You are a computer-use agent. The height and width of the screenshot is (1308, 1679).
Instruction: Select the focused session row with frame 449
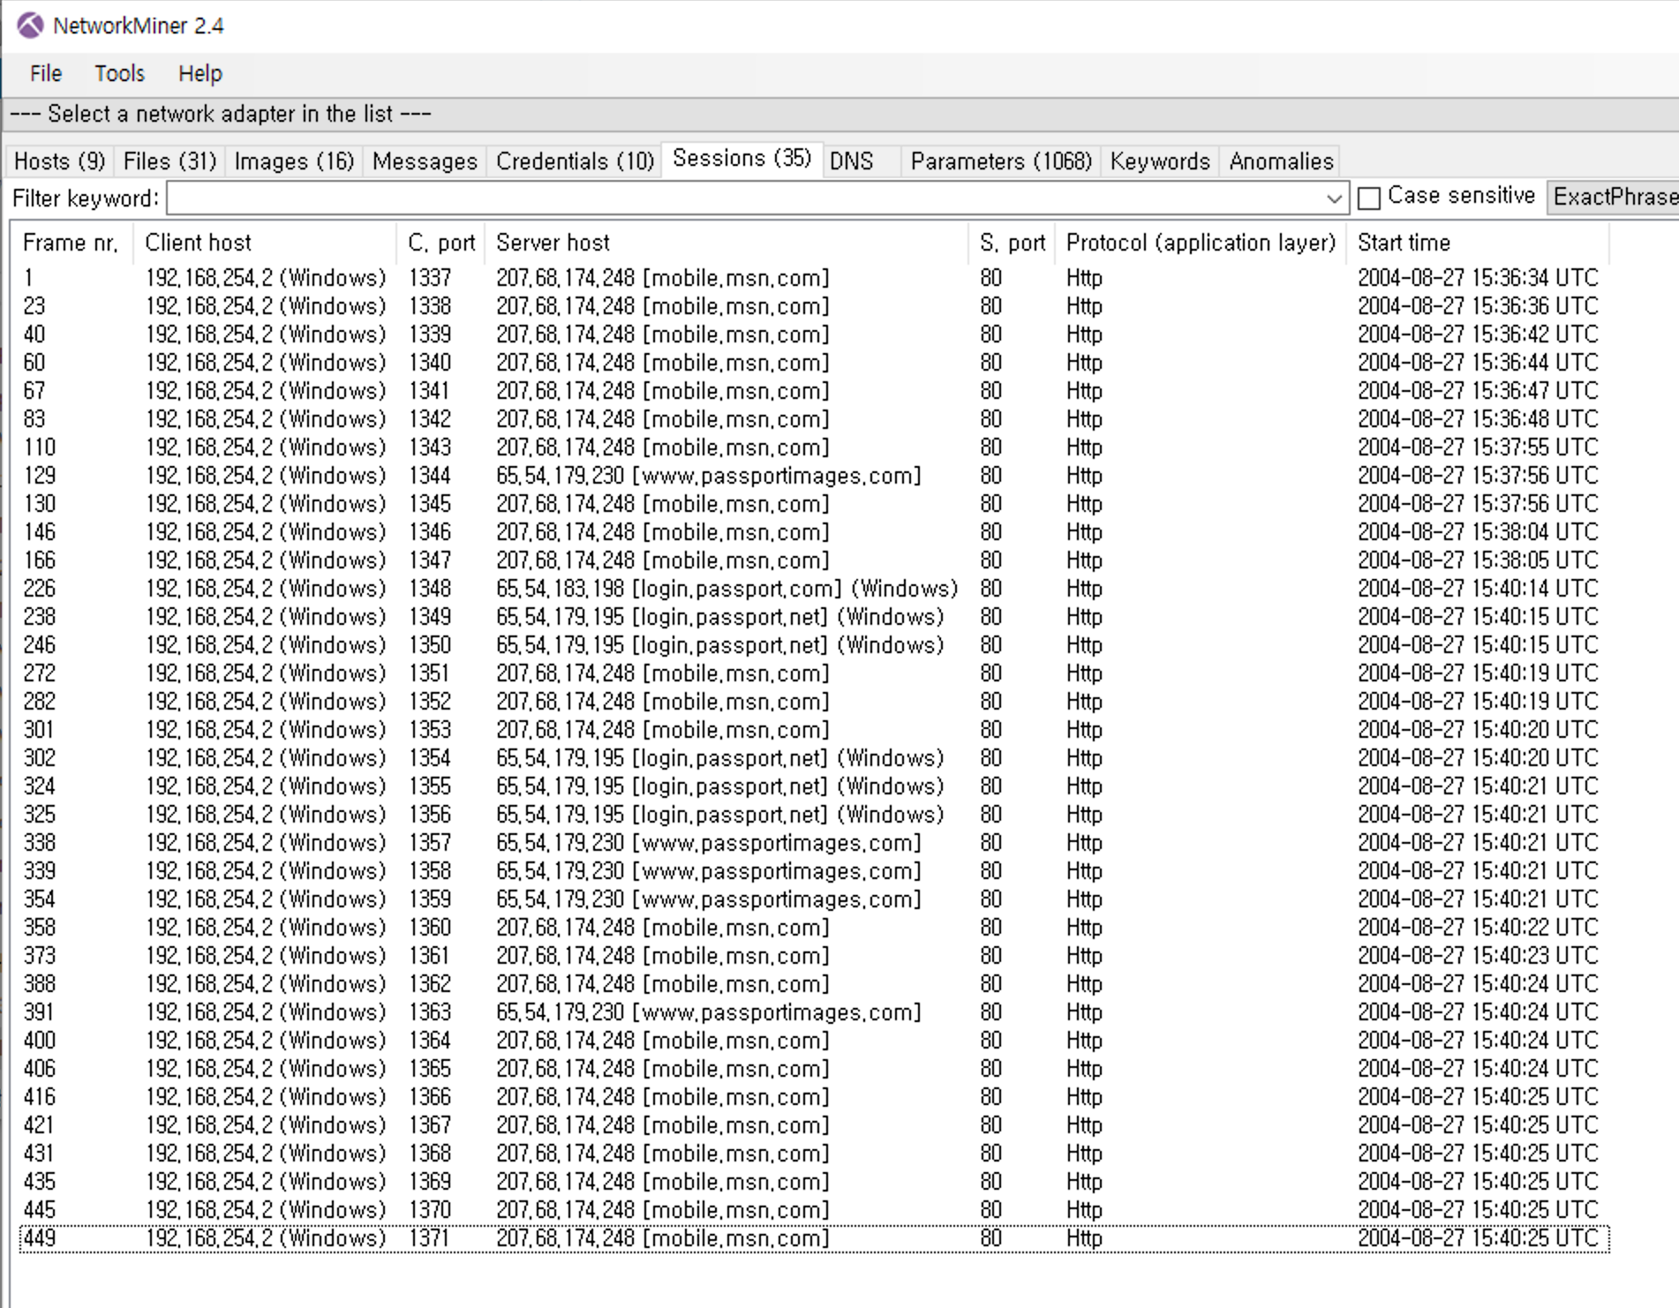click(x=814, y=1238)
